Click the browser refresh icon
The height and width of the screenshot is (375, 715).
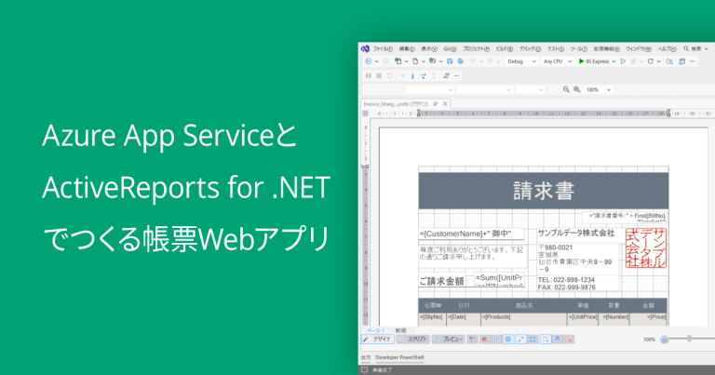(x=651, y=61)
